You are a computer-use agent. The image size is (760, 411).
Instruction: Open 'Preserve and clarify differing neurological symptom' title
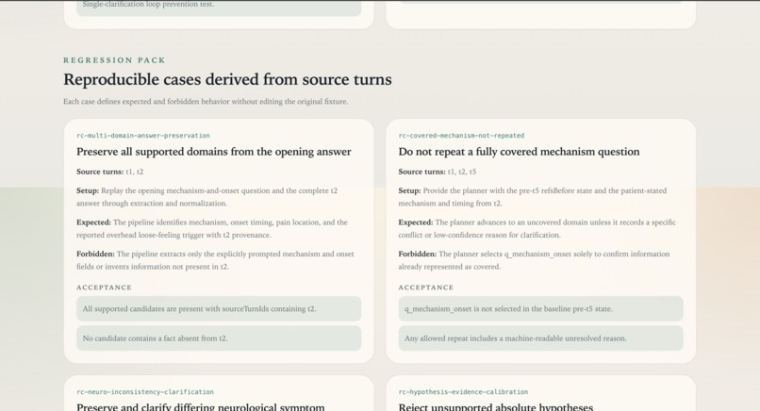[201, 406]
